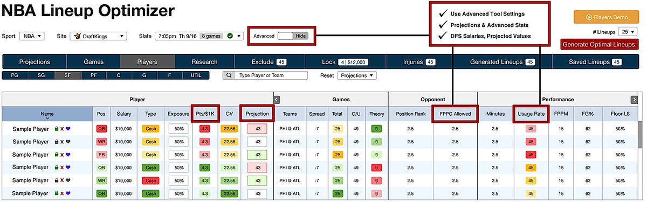This screenshot has width=647, height=202.
Task: Click Projection 43 field in RB row
Action: tap(257, 155)
